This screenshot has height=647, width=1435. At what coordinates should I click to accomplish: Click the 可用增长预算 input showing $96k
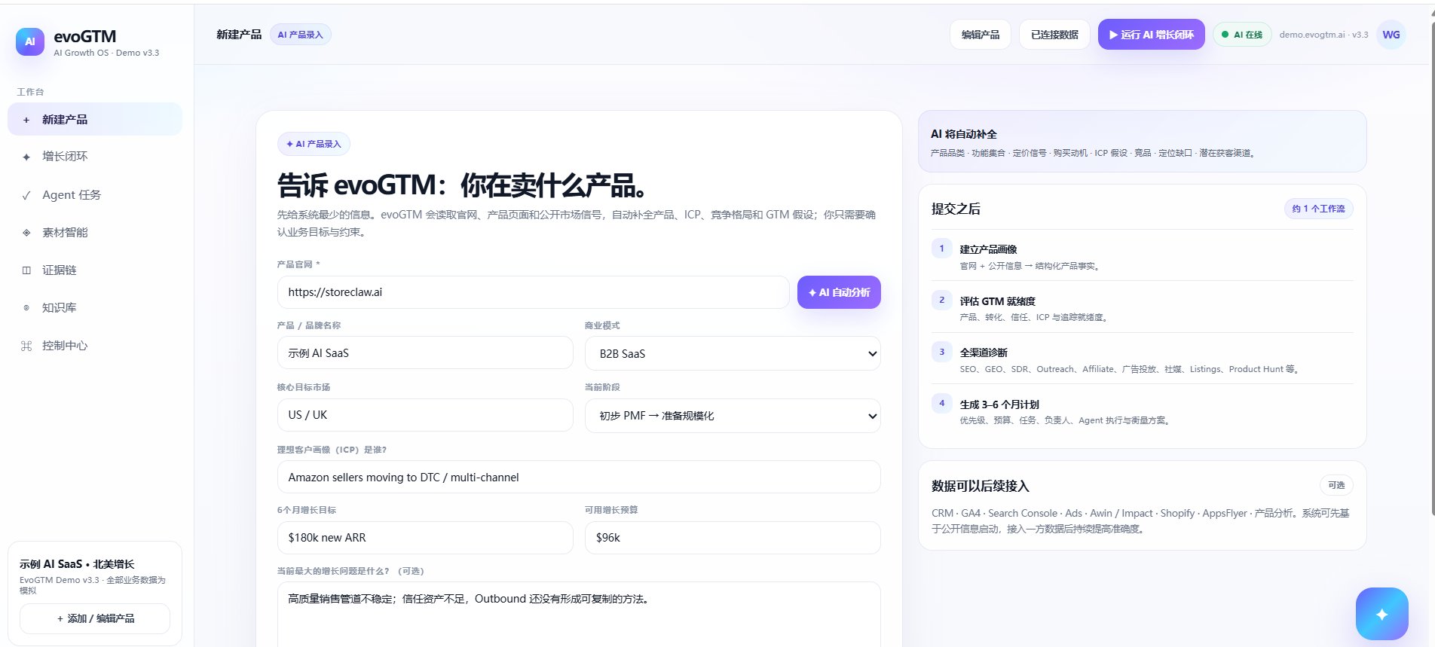pos(733,538)
